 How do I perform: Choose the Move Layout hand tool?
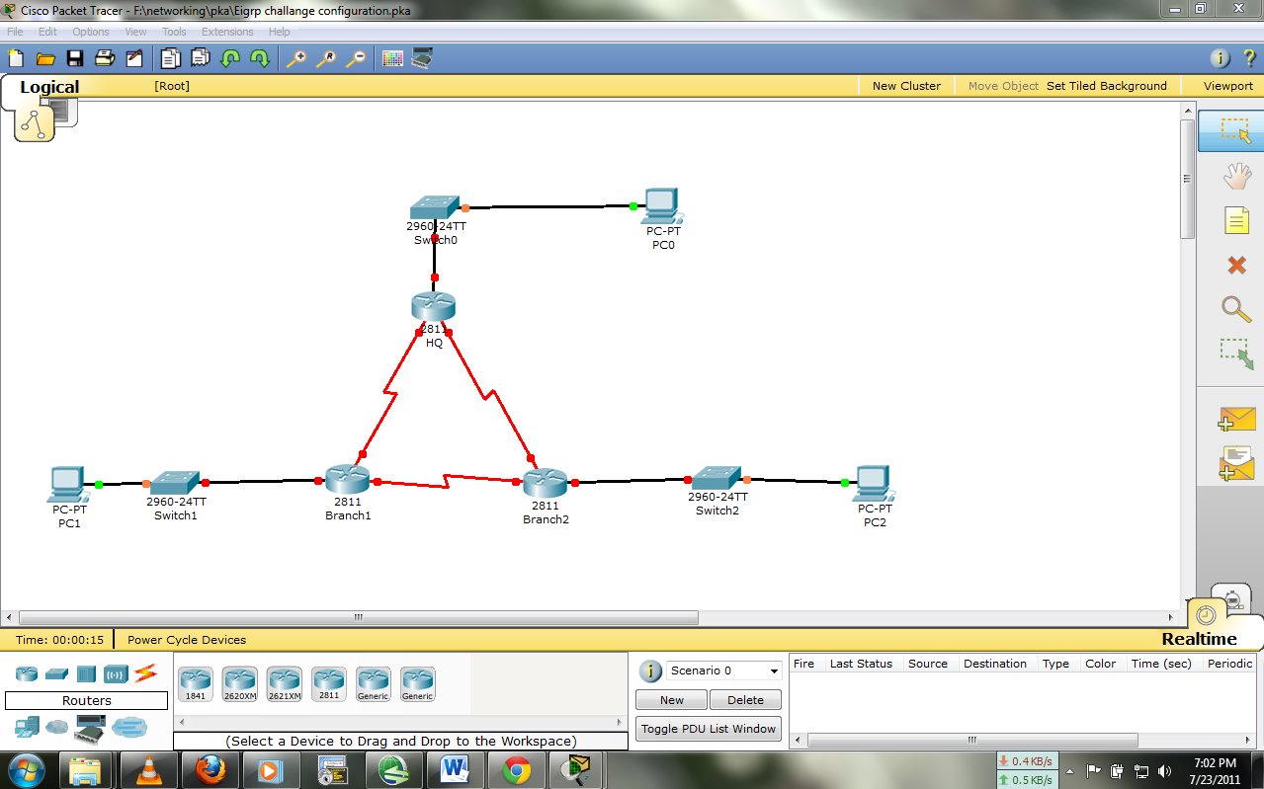[1236, 177]
